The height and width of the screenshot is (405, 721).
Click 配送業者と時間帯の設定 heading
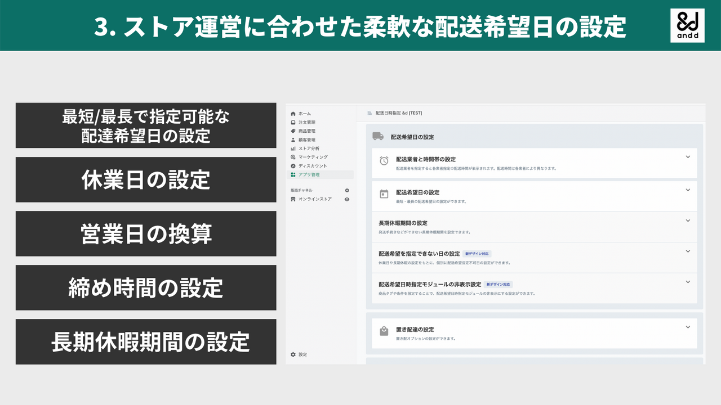point(426,159)
